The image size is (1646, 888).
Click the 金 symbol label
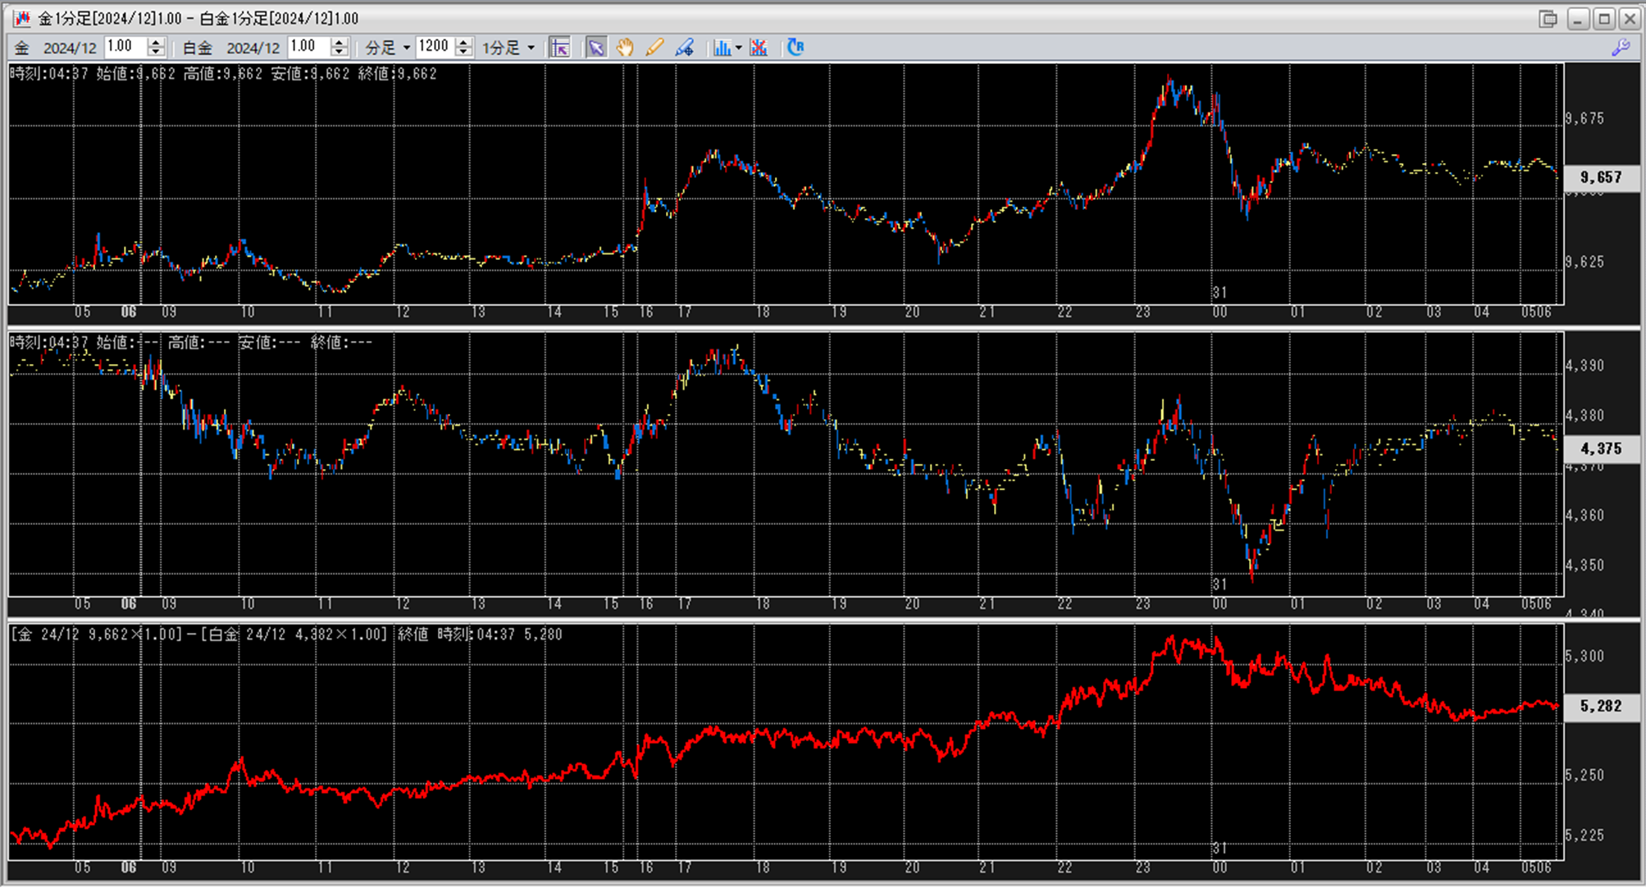point(22,48)
